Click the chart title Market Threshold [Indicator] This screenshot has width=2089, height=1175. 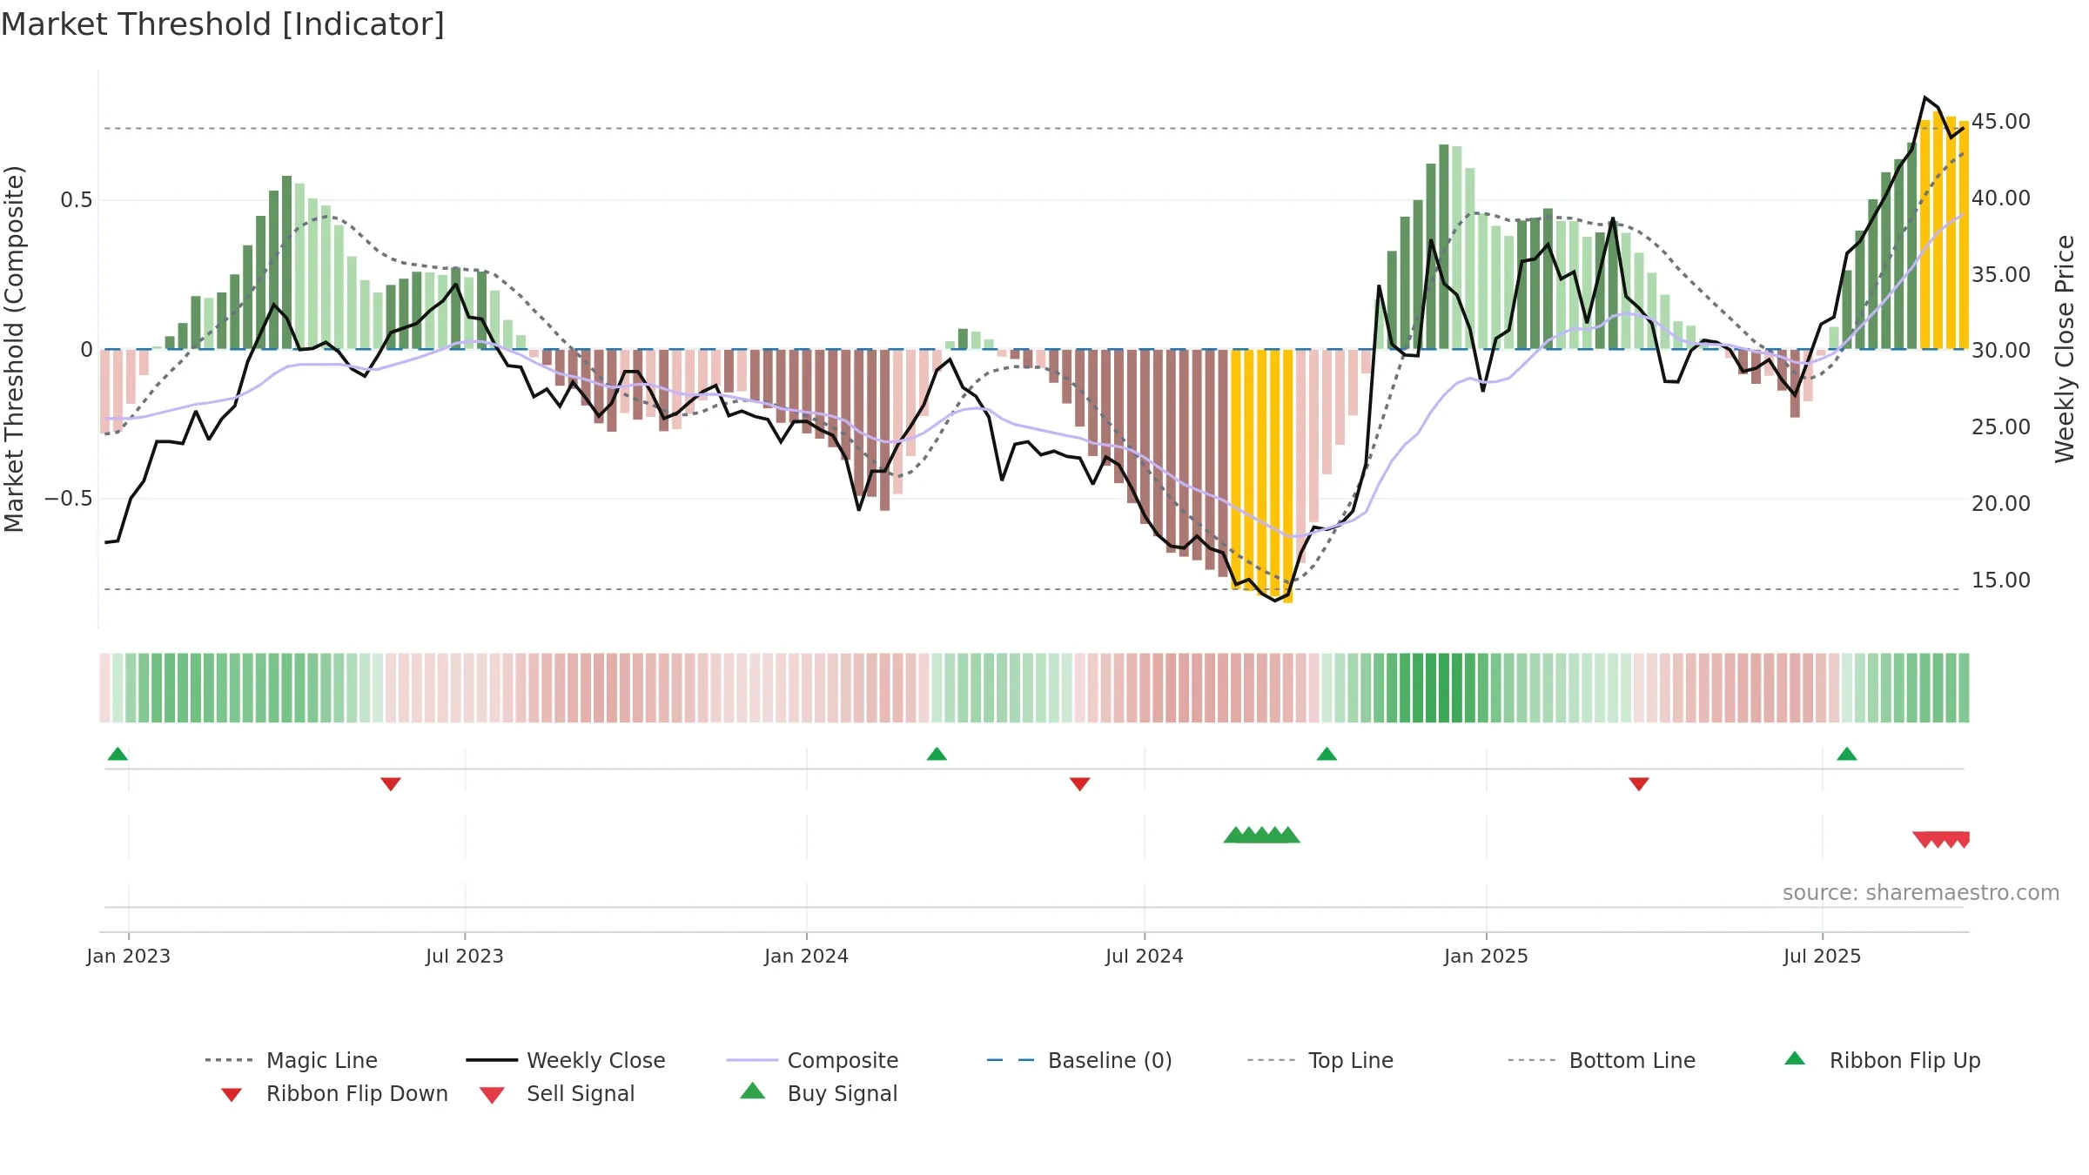(x=223, y=24)
